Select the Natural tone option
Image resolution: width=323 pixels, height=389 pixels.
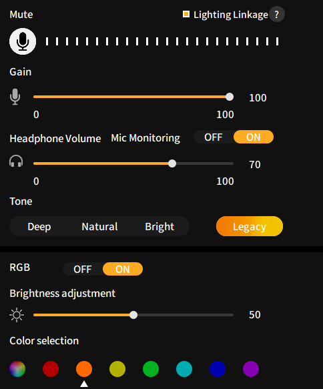99,226
